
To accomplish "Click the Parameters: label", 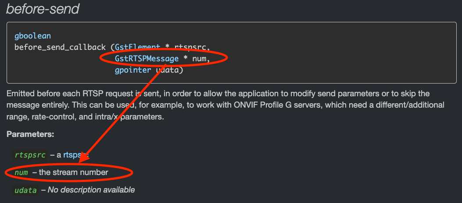I will click(30, 135).
